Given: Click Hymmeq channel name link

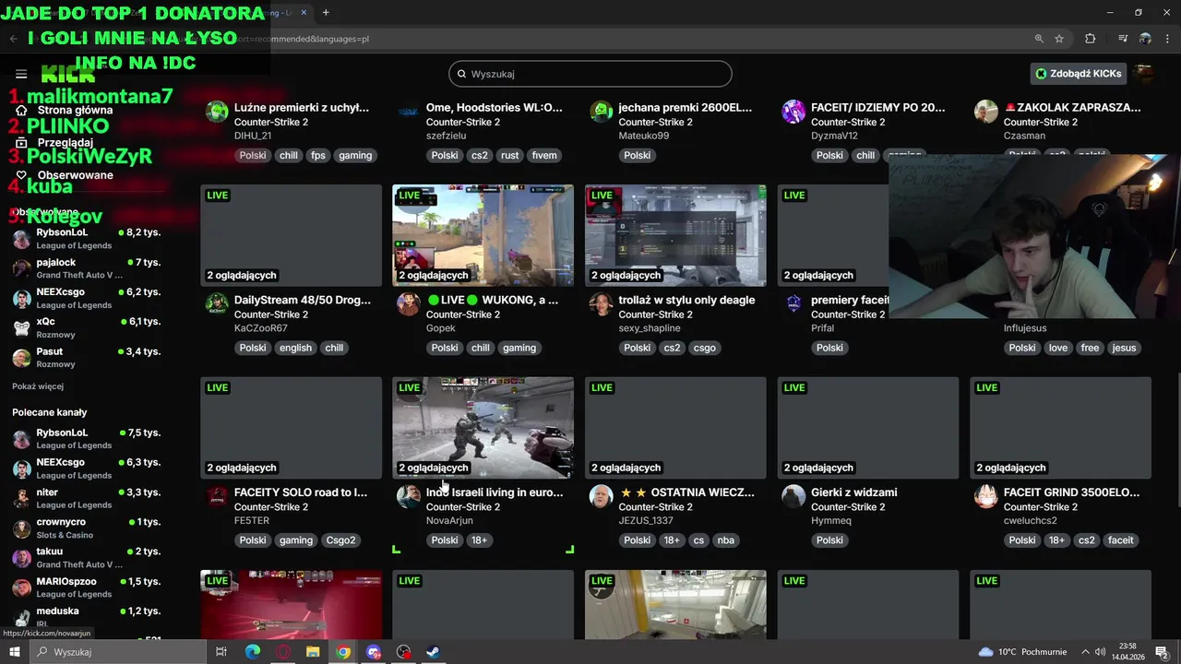Looking at the screenshot, I should click(831, 520).
